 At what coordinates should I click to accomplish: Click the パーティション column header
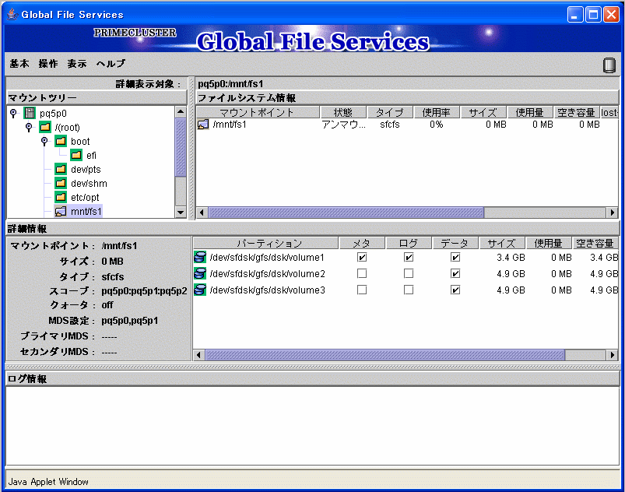tap(266, 243)
